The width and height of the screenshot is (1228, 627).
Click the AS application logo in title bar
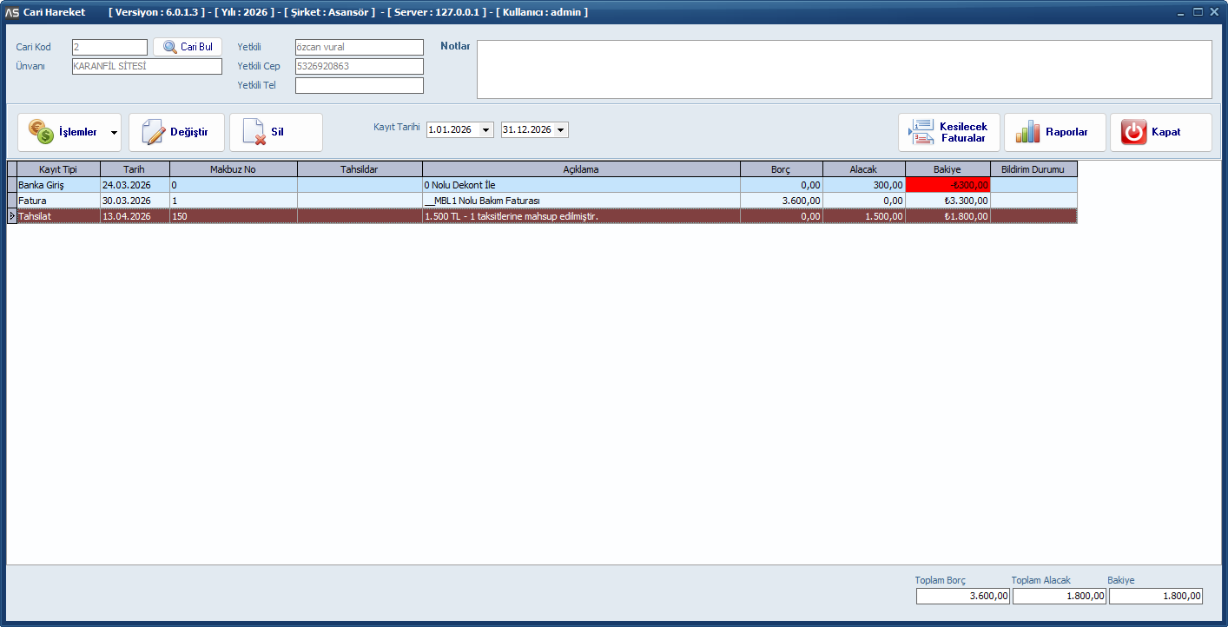(12, 12)
